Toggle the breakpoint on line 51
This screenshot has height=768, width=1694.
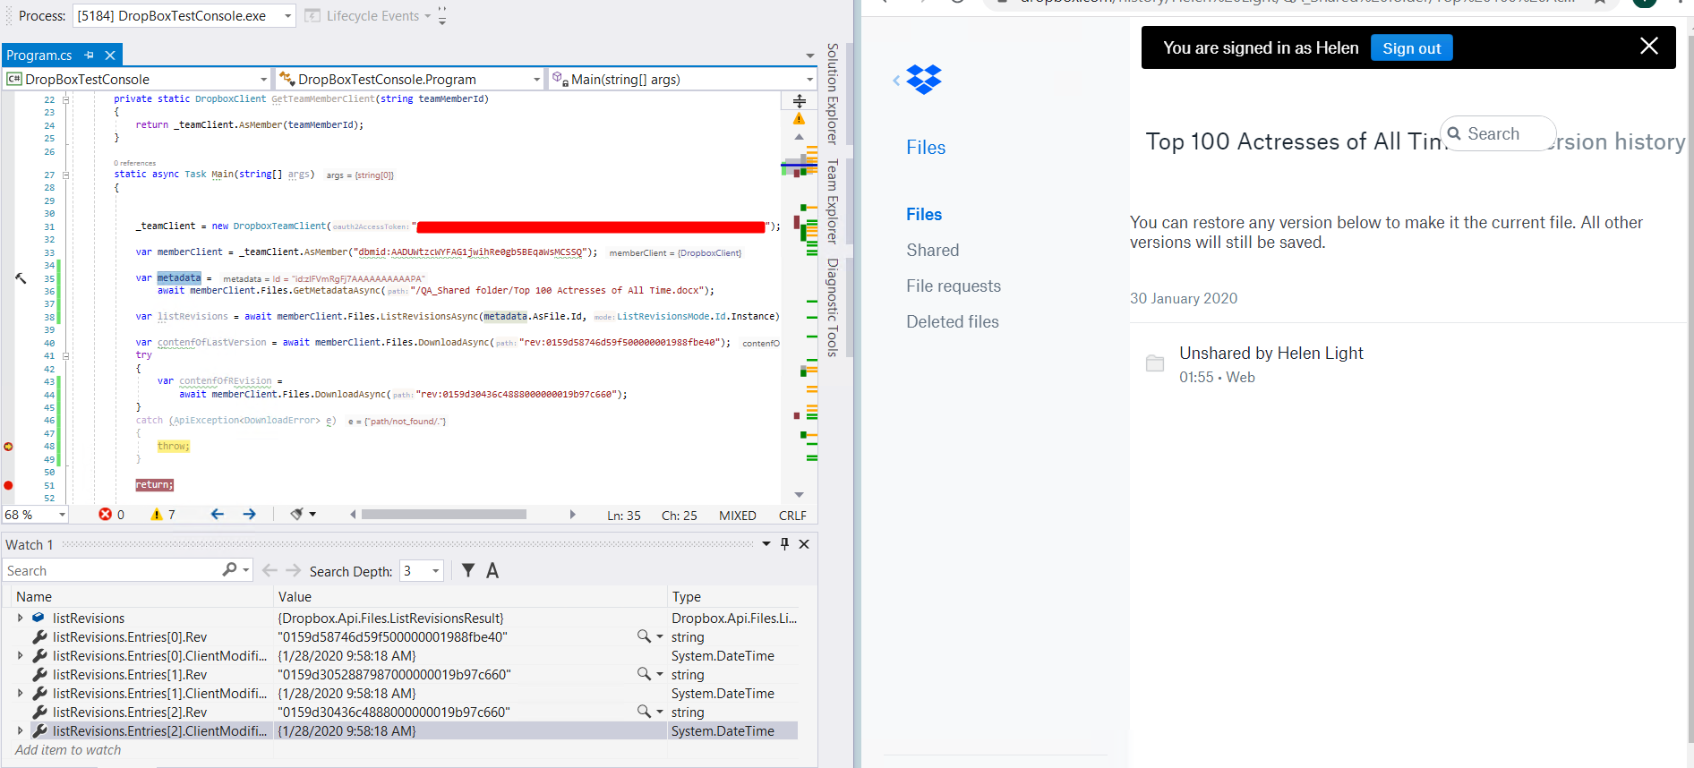8,485
